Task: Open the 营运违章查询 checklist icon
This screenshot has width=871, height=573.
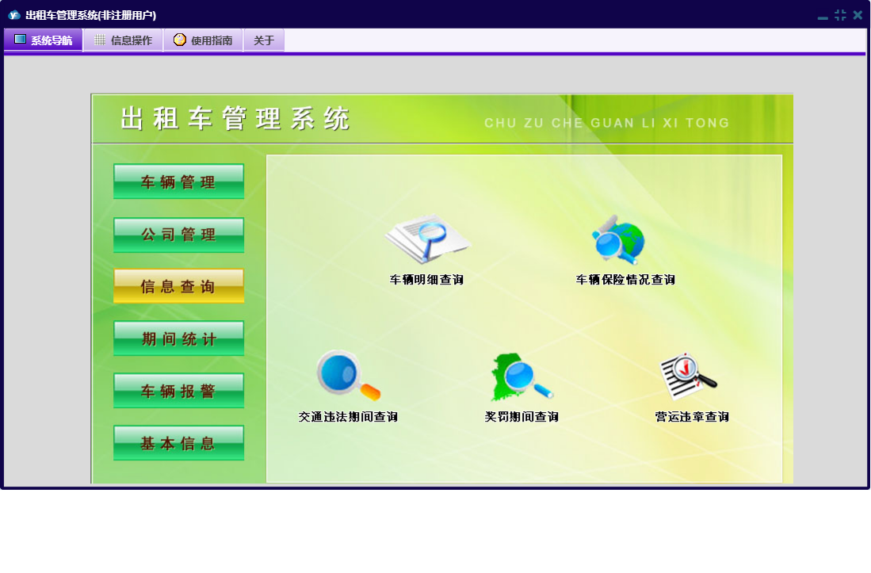Action: click(x=688, y=376)
